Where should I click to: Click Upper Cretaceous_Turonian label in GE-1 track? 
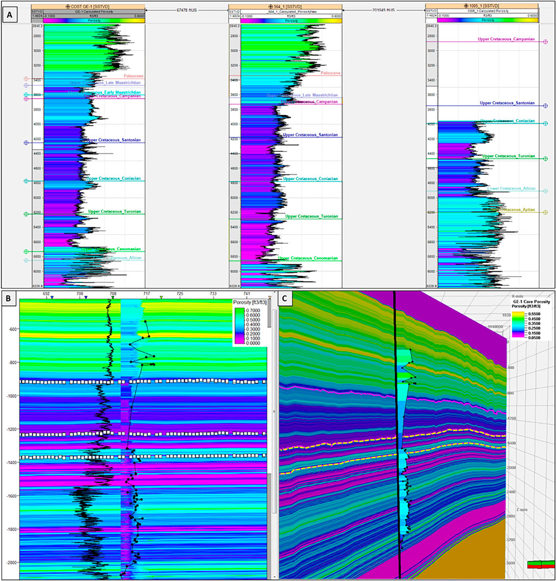(115, 212)
